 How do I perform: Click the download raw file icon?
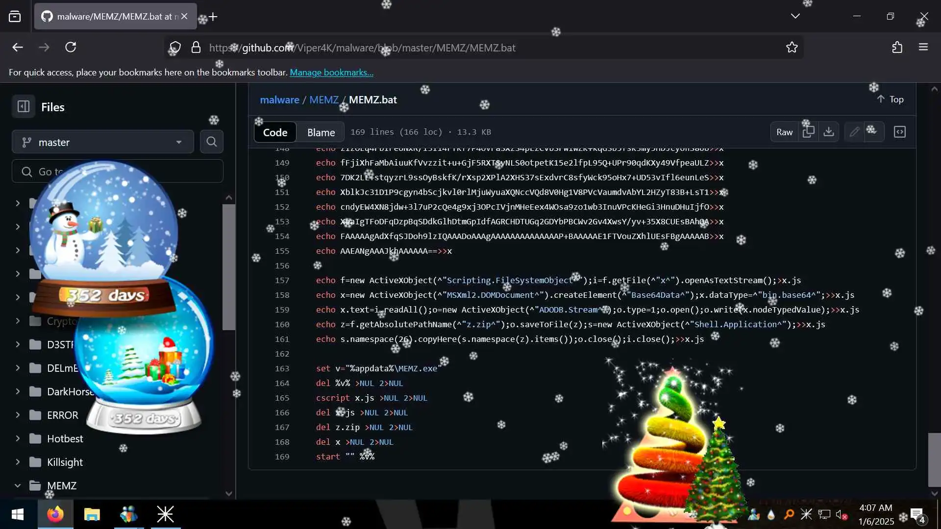point(829,132)
